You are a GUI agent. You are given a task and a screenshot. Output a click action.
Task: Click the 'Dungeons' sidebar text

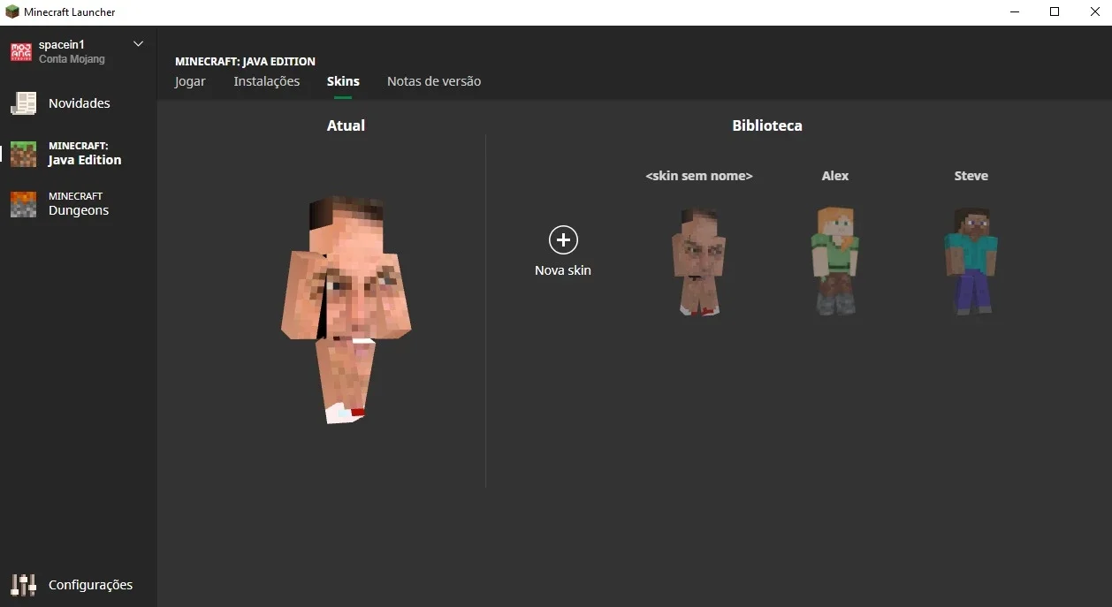pos(79,210)
